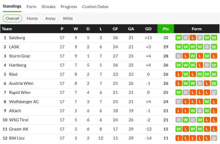Click BW Linz's underlined D form badge

pyautogui.click(x=214, y=138)
